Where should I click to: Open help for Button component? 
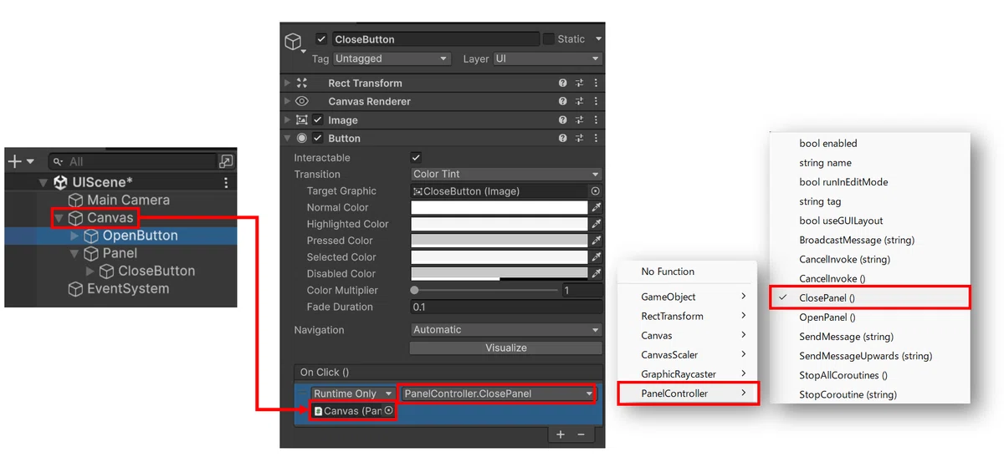(563, 139)
